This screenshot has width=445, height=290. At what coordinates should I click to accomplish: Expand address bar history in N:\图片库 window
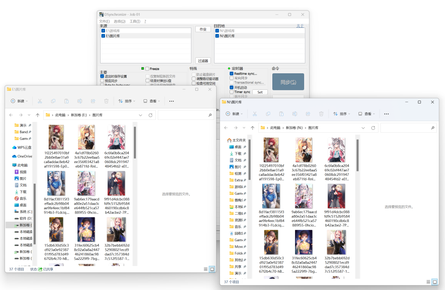coord(363,128)
